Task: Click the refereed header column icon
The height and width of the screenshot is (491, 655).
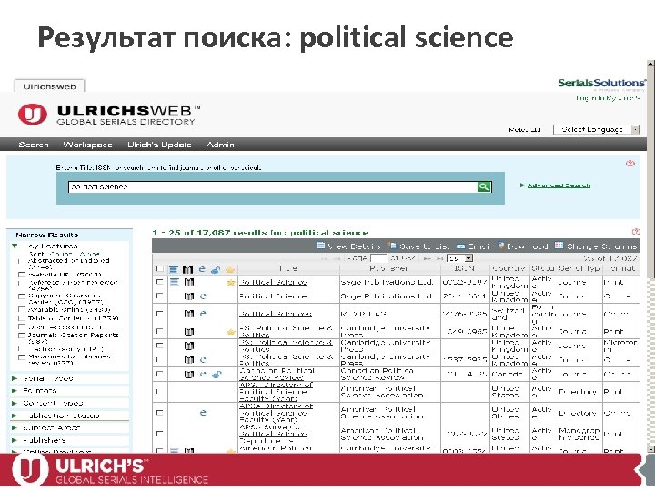Action: (188, 270)
